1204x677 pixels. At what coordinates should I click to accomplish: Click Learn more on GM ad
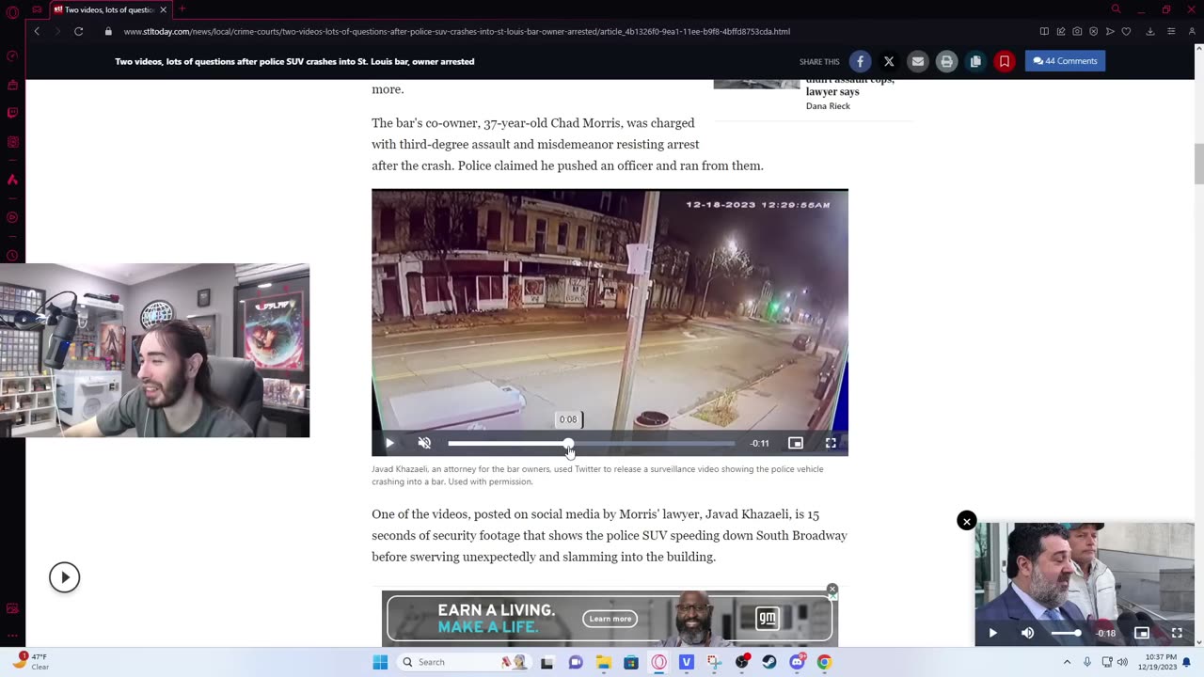pos(610,619)
